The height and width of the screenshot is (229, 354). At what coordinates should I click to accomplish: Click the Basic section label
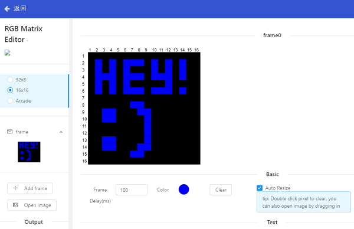coord(272,174)
